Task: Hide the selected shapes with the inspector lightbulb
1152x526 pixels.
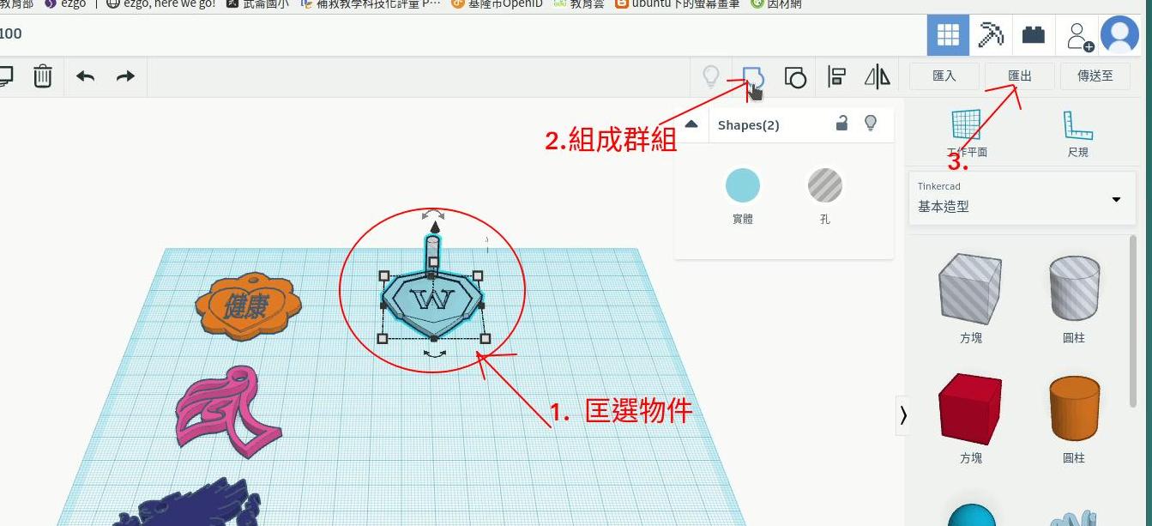Action: point(871,124)
